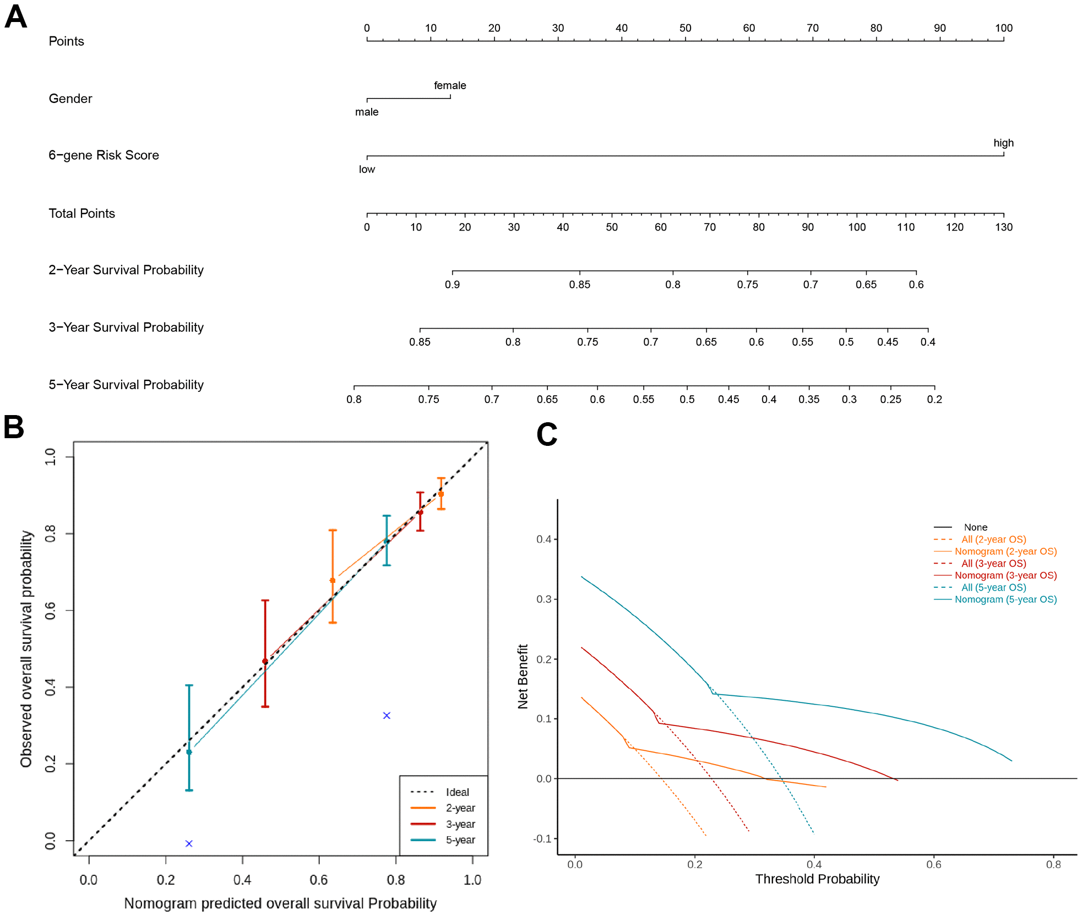Click 'Observed overall survival probability' axis title
The image size is (1082, 916).
[x=26, y=649]
